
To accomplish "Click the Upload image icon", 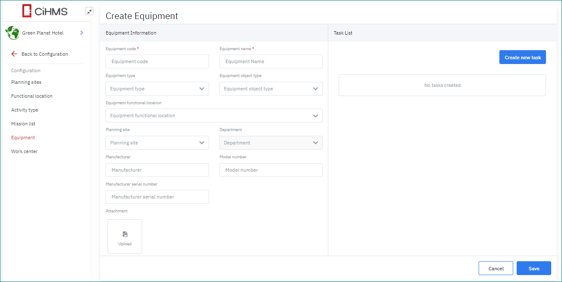I will 125,234.
